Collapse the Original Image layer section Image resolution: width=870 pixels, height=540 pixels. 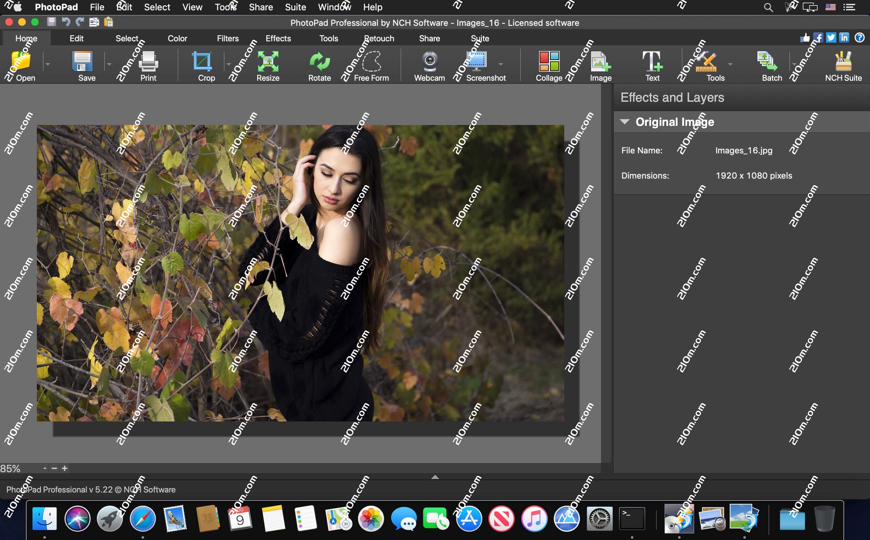(x=625, y=122)
